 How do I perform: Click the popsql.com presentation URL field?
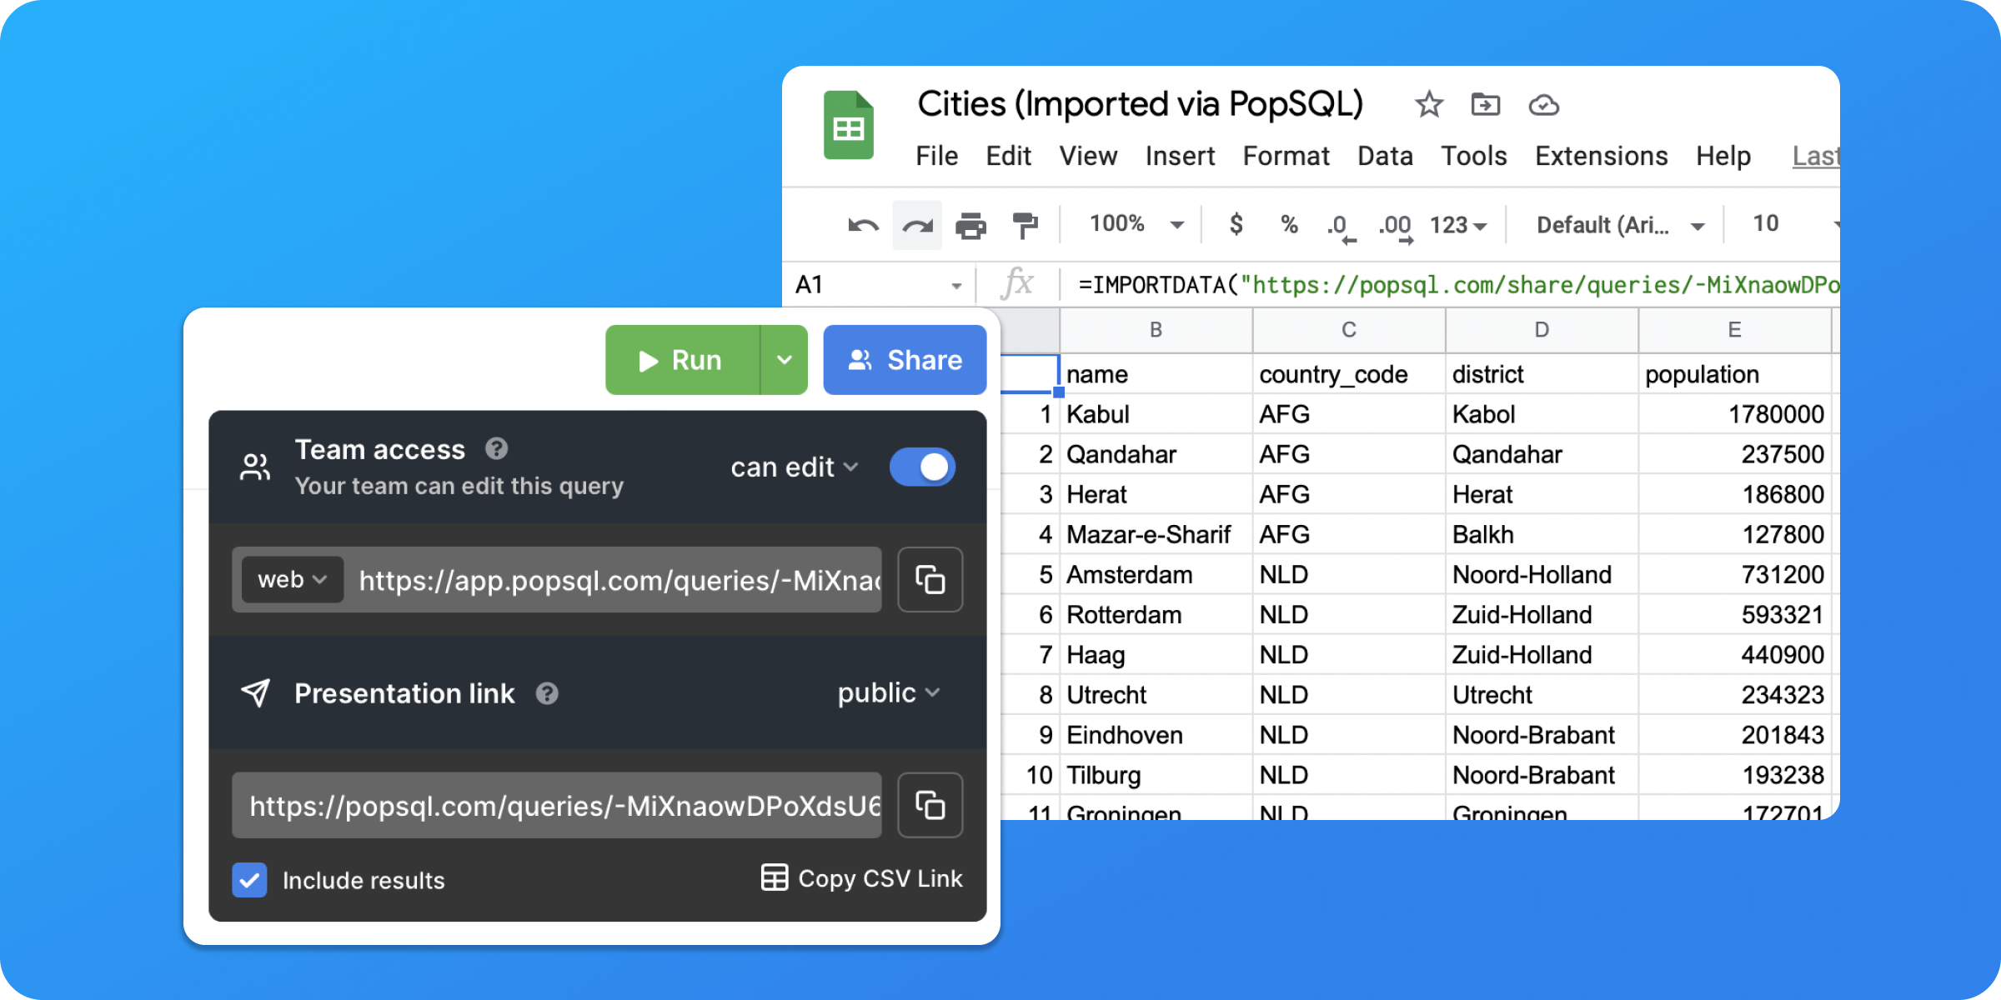557,805
